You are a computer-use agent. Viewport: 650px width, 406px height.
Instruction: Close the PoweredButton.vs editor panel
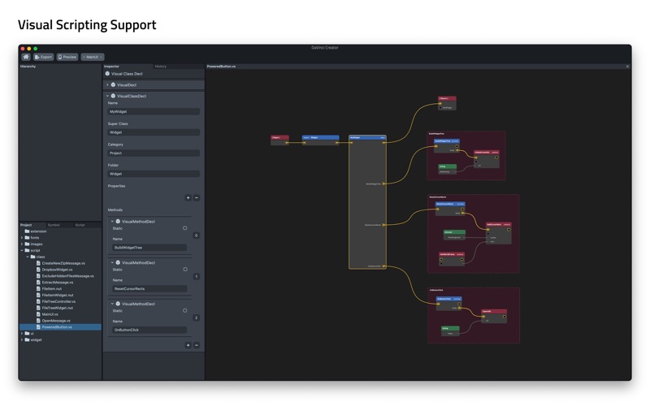click(627, 67)
